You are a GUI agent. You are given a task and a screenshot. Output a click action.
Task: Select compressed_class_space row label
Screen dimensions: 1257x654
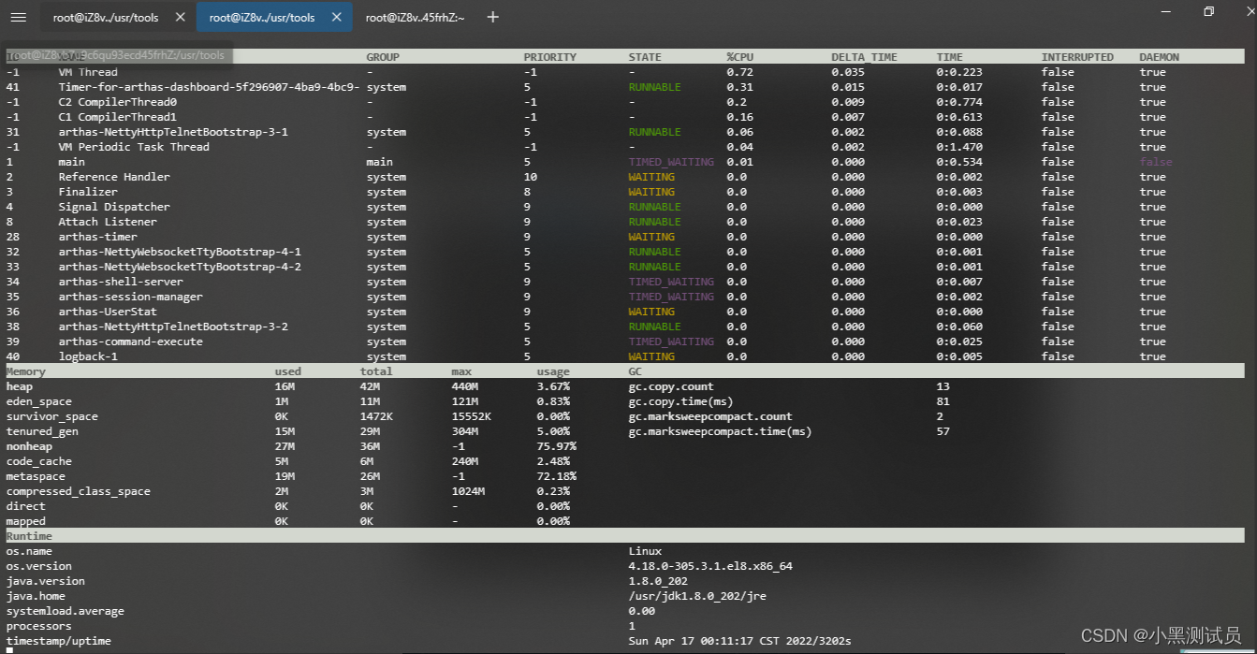(79, 491)
